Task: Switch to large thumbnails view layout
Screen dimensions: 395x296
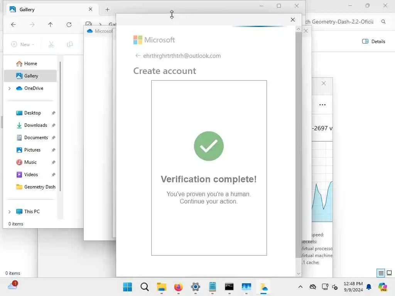Action: pos(389,273)
